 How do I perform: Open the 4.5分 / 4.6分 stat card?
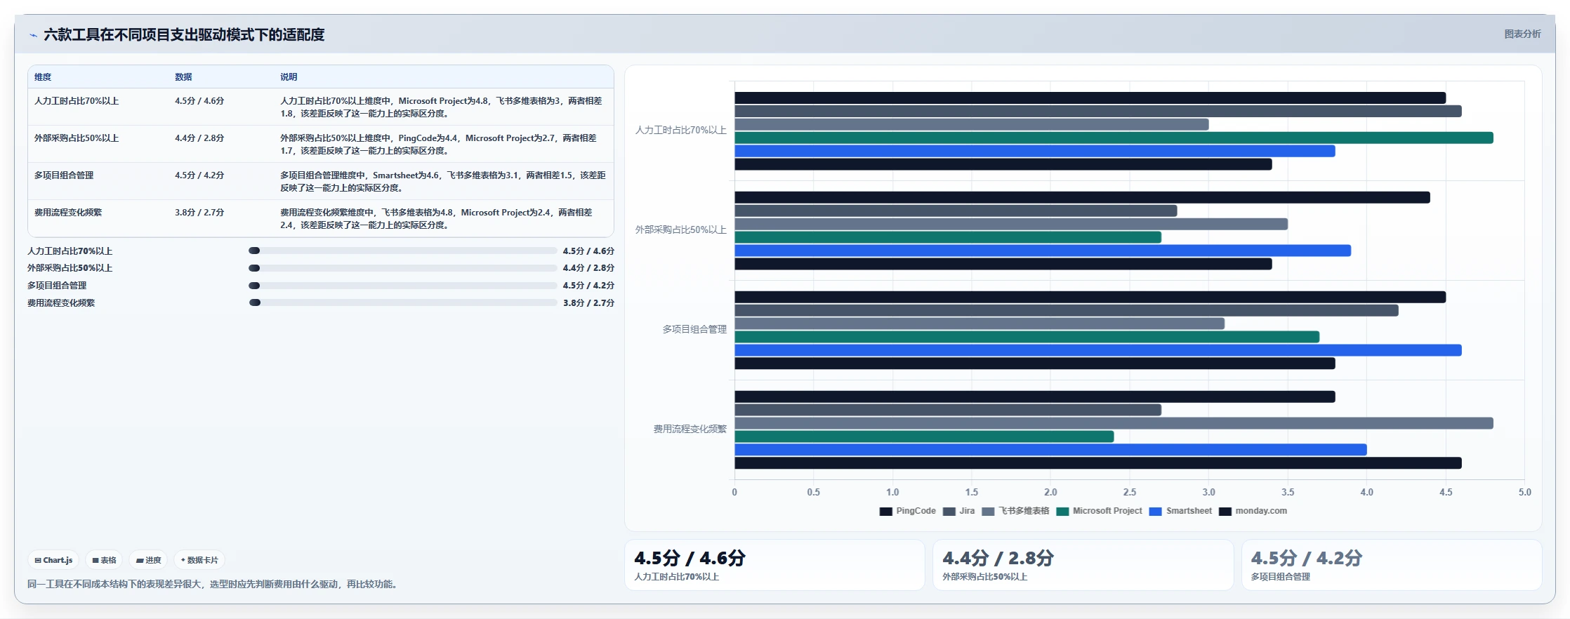tap(774, 565)
